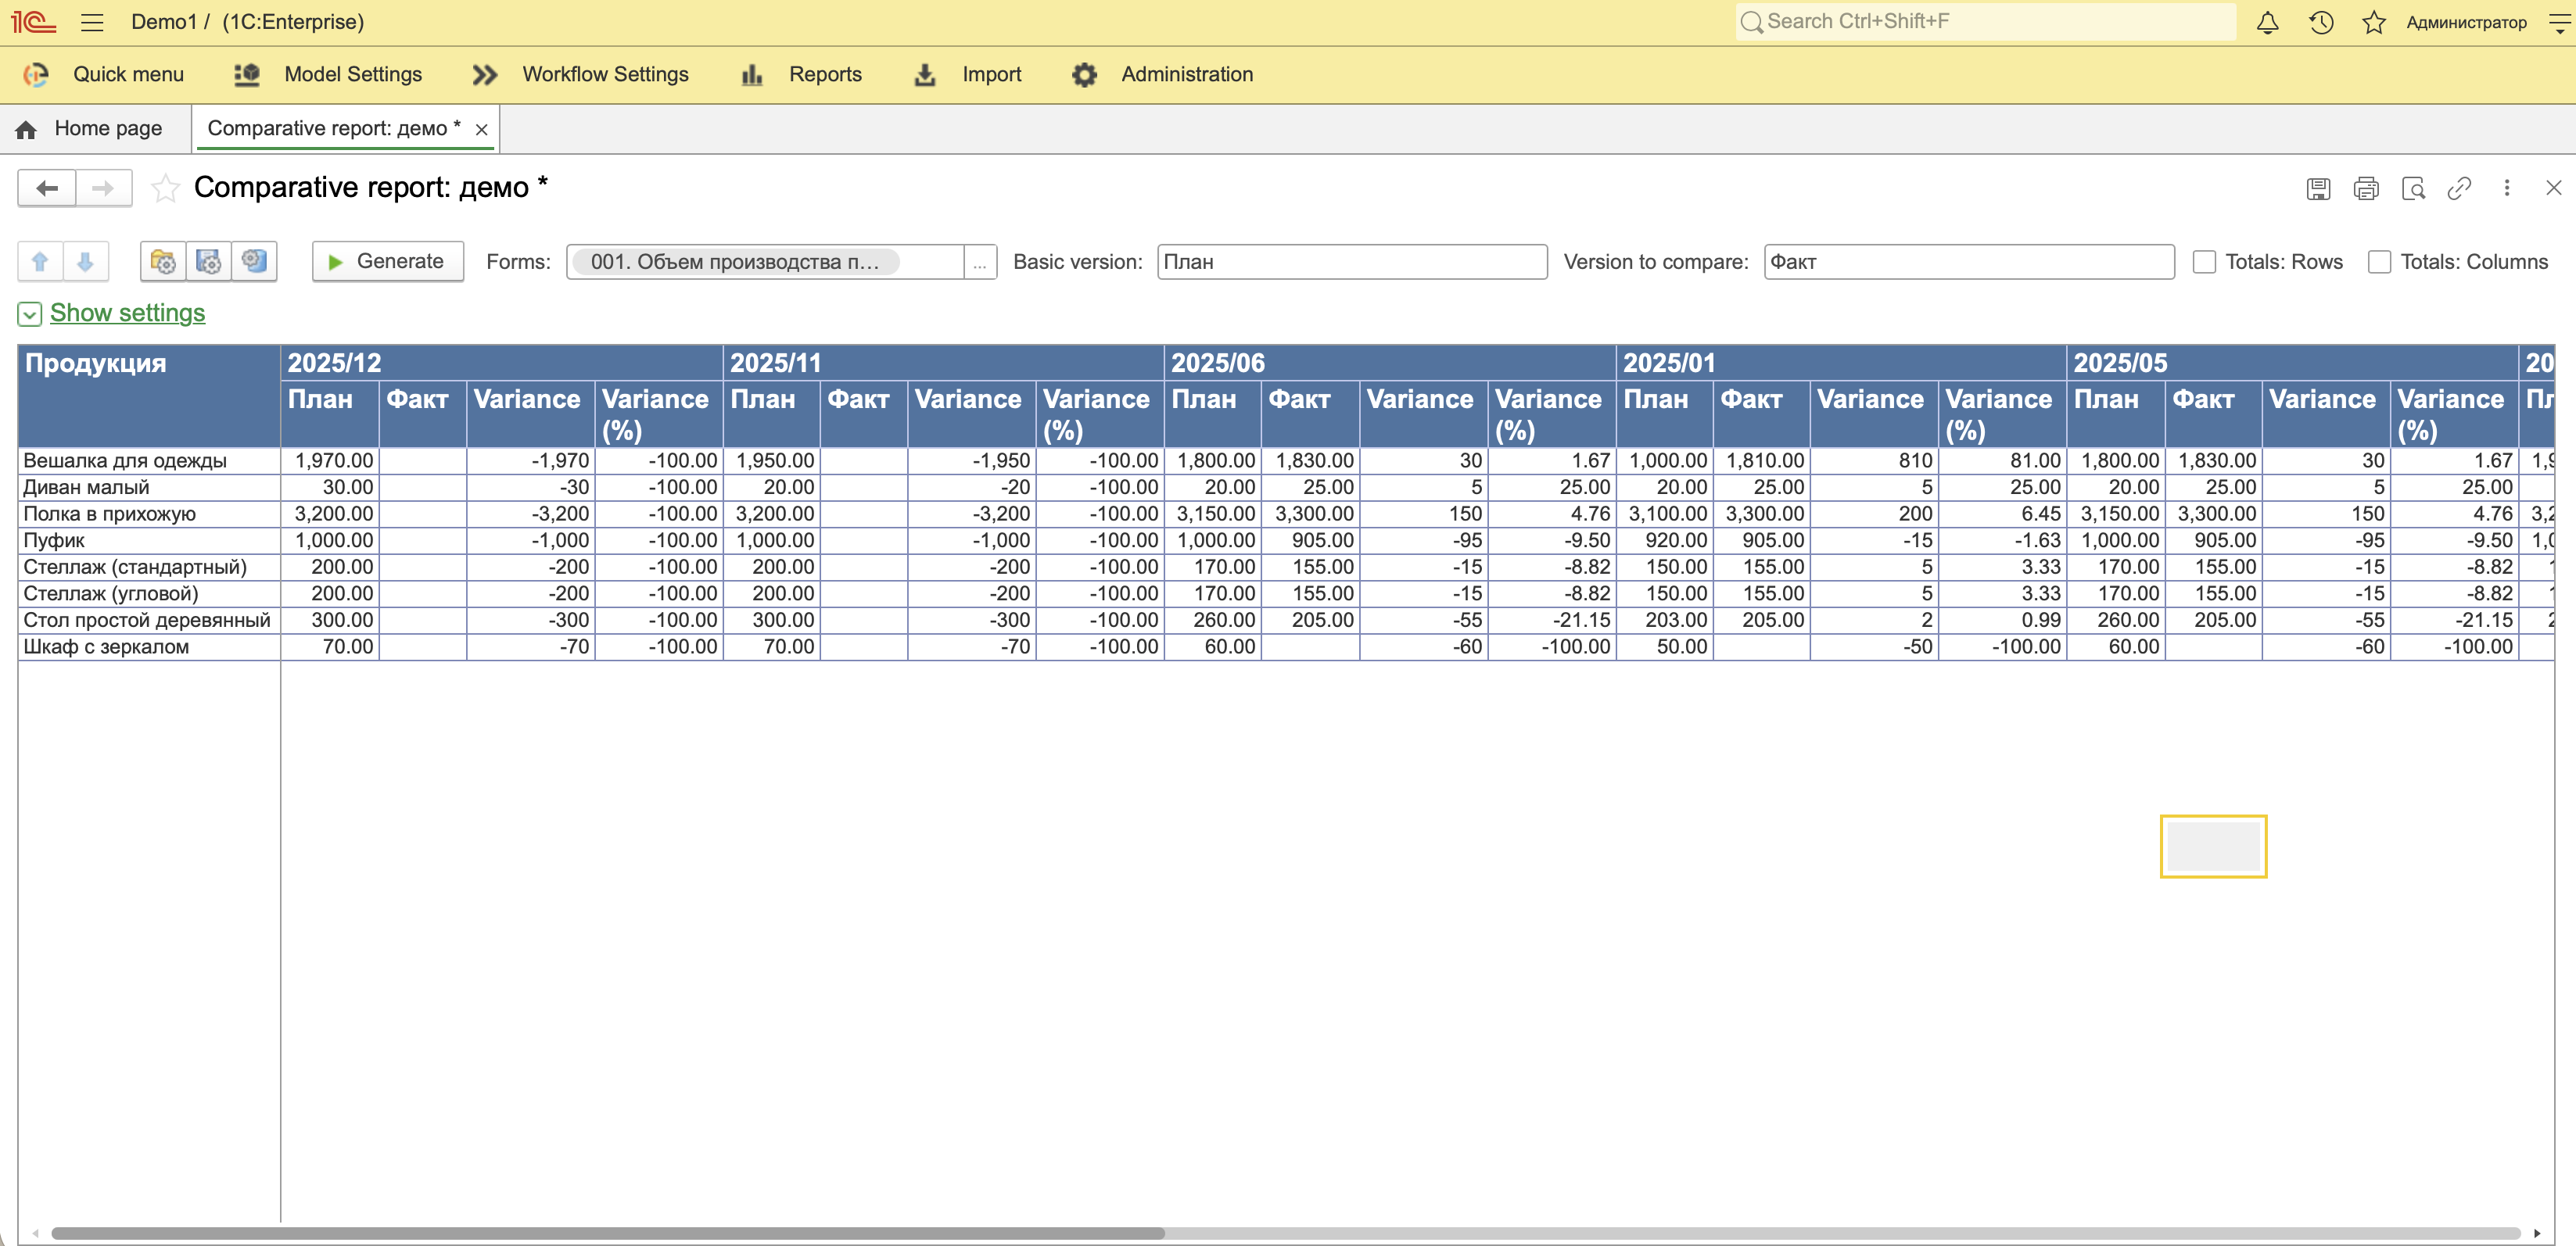2576x1246 pixels.
Task: Get link to this report
Action: pos(2459,188)
